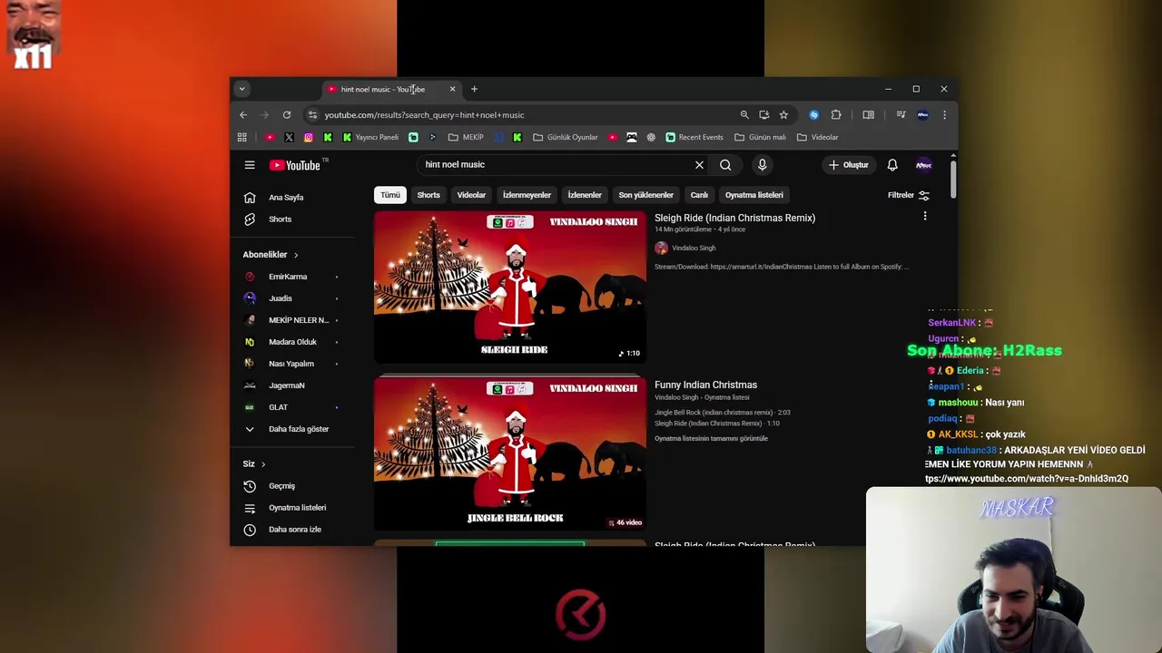This screenshot has width=1162, height=653.
Task: Select the Tümü filter chip
Action: tap(390, 195)
